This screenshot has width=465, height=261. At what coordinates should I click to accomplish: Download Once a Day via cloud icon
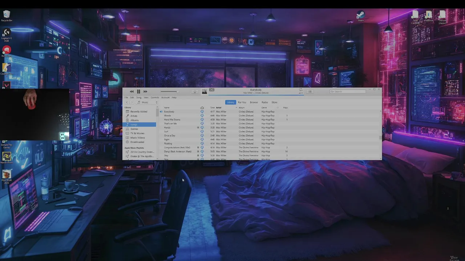pyautogui.click(x=202, y=136)
